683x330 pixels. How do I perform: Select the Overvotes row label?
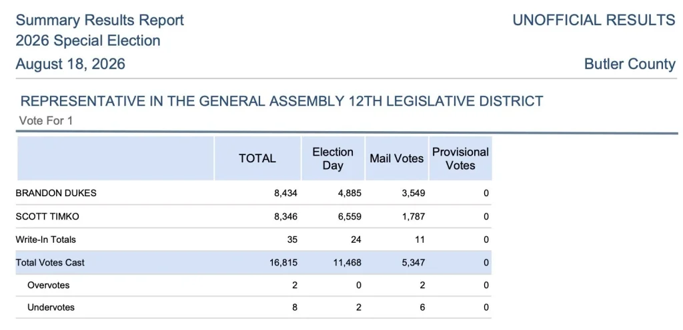48,285
